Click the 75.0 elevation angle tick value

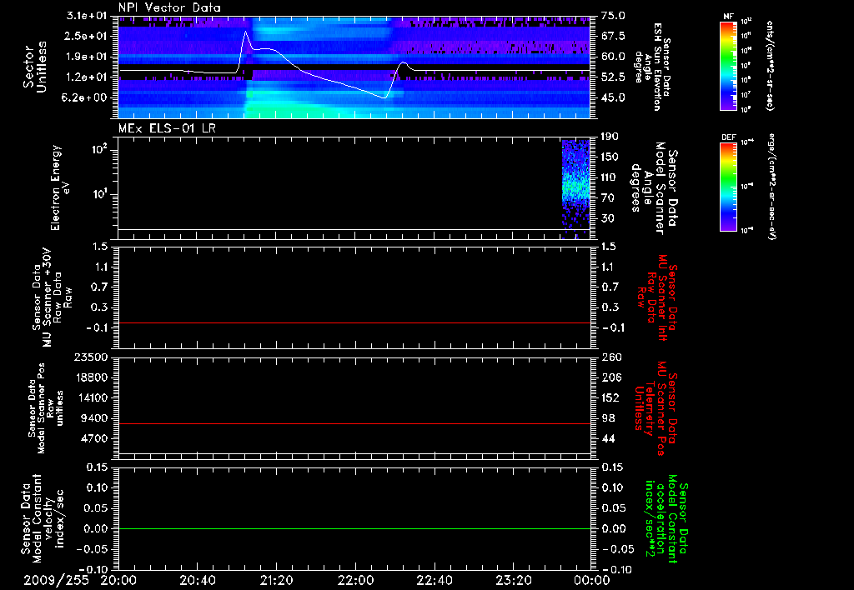(x=613, y=16)
